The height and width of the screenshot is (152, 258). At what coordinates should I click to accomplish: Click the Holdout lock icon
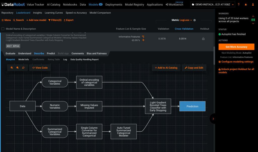click(203, 39)
